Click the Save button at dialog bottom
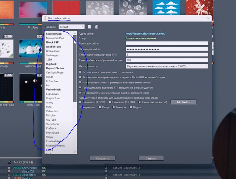 (102, 159)
